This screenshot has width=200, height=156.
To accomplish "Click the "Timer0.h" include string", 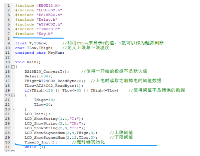I will click(48, 29).
